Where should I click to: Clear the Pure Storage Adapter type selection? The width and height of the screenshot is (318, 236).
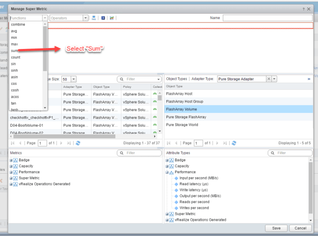point(269,79)
